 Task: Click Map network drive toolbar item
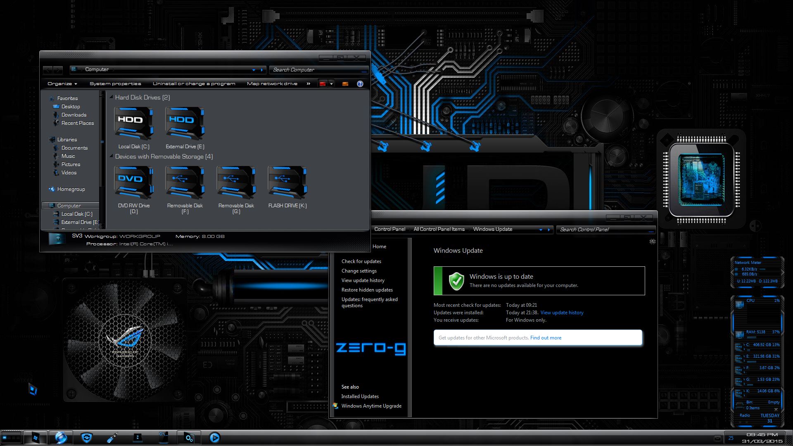(x=272, y=84)
